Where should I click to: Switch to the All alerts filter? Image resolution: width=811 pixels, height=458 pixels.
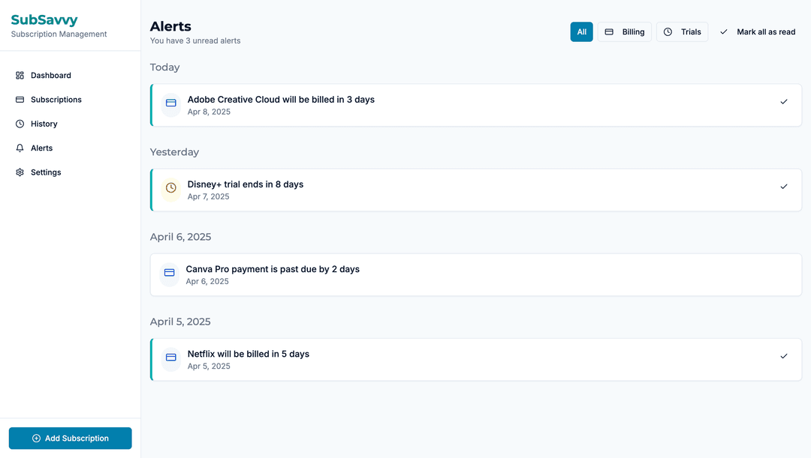(x=581, y=31)
